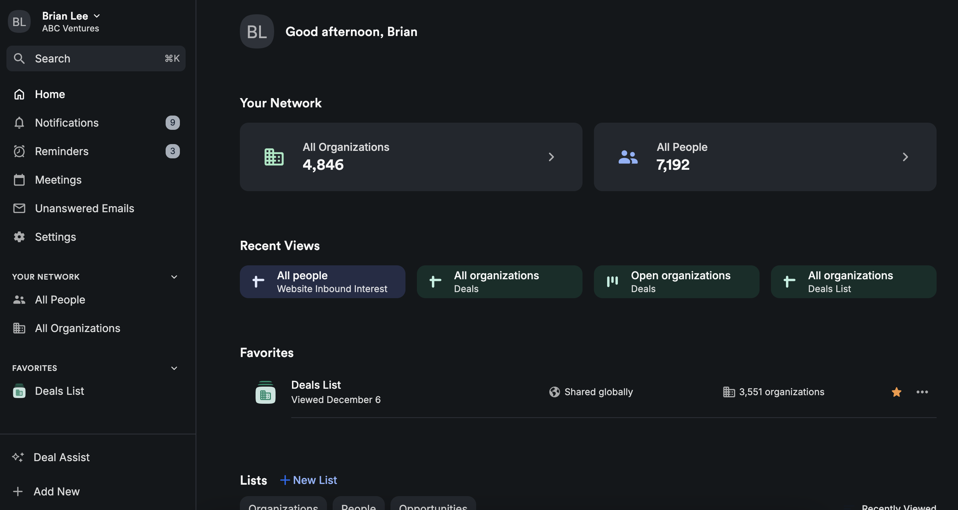Click the Home icon in sidebar
The height and width of the screenshot is (510, 958).
pyautogui.click(x=19, y=95)
